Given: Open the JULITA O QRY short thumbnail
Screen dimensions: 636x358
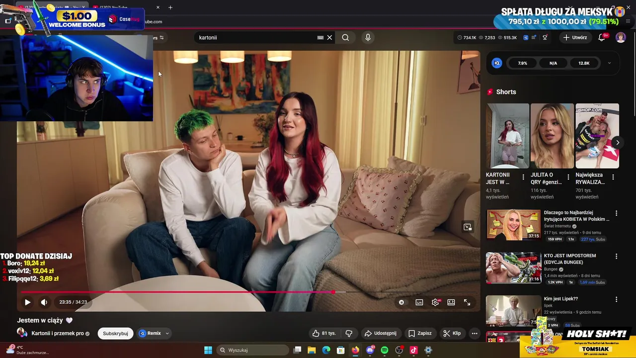Looking at the screenshot, I should click(552, 136).
